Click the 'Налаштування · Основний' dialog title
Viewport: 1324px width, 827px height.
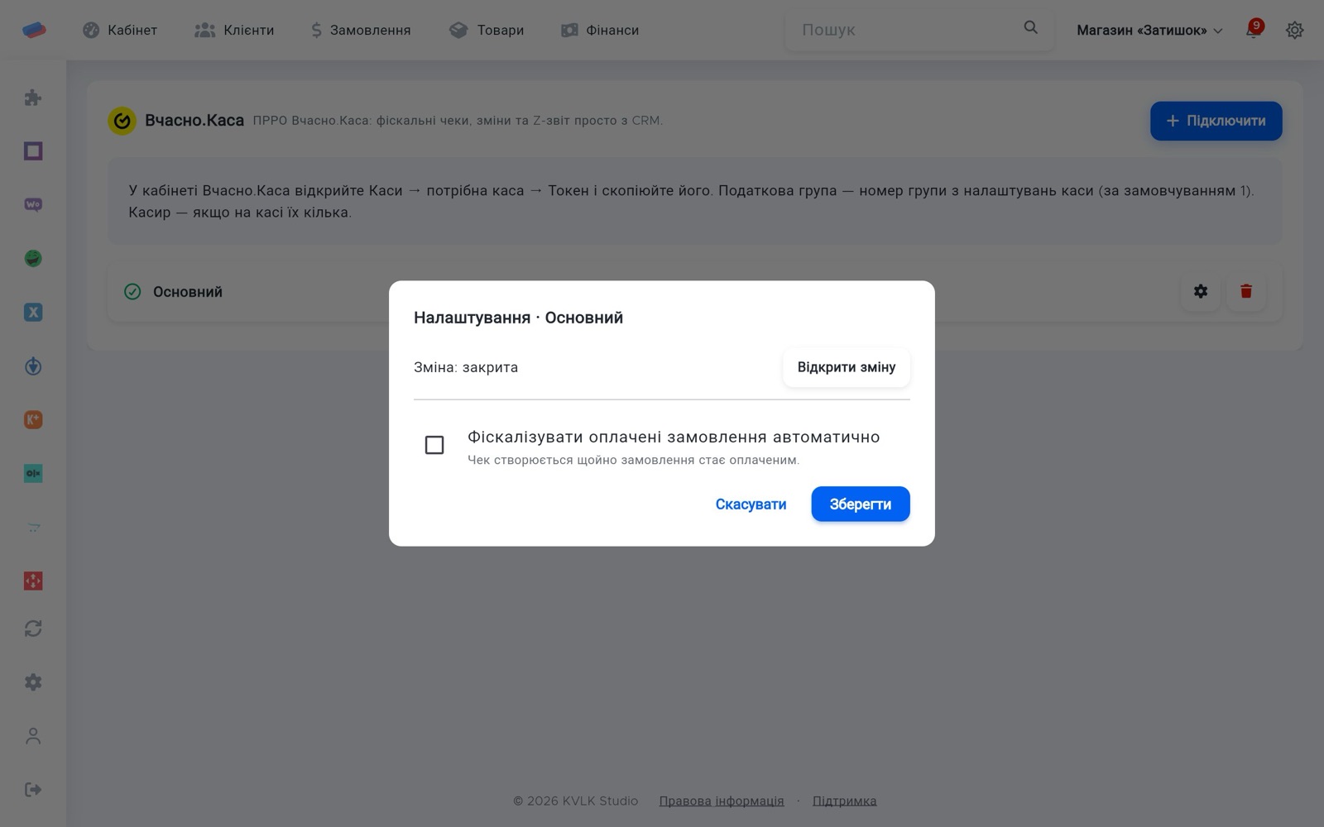coord(519,318)
